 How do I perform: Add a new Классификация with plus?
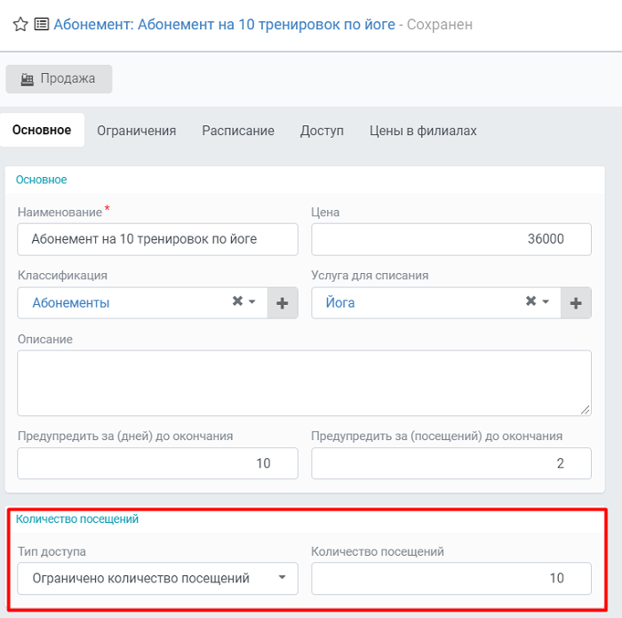283,303
